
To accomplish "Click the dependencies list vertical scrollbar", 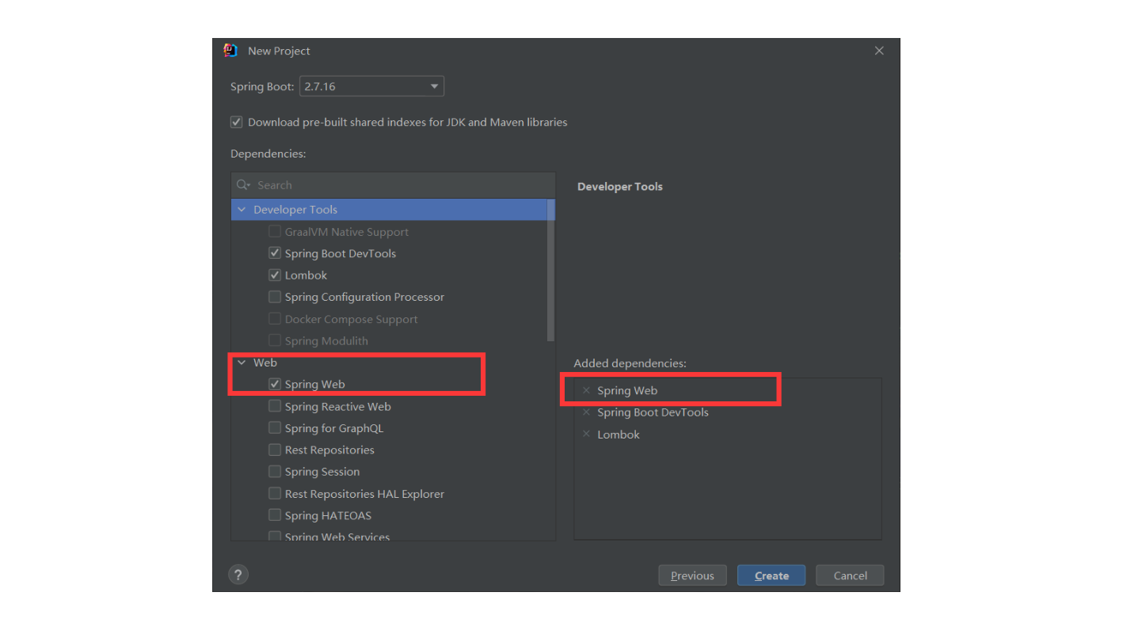I will click(x=551, y=270).
